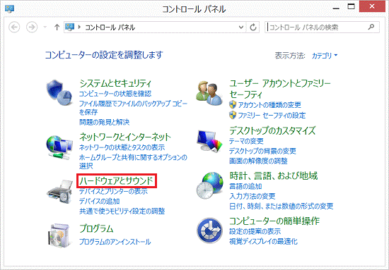Open プログラムのアンインストール link
This screenshot has height=270, width=389.
(115, 242)
